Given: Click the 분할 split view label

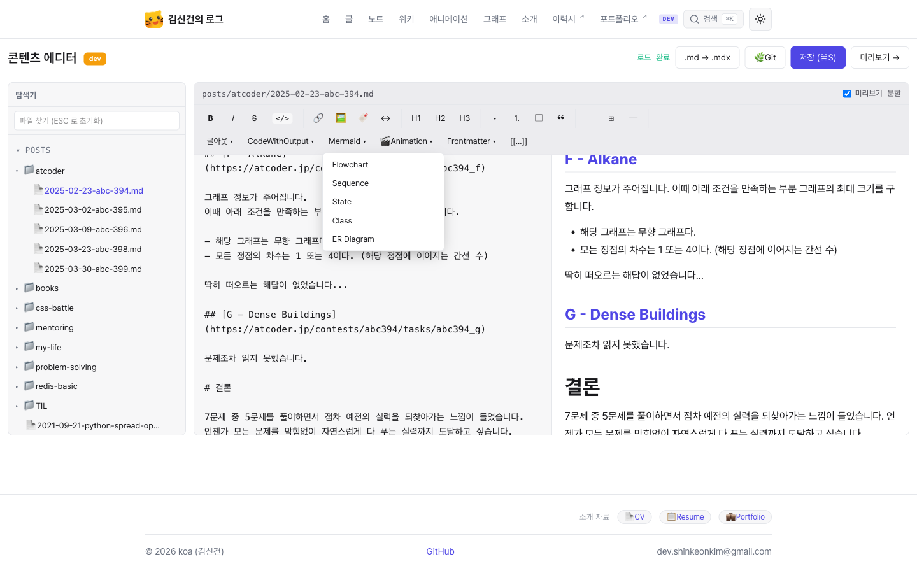Looking at the screenshot, I should 894,94.
